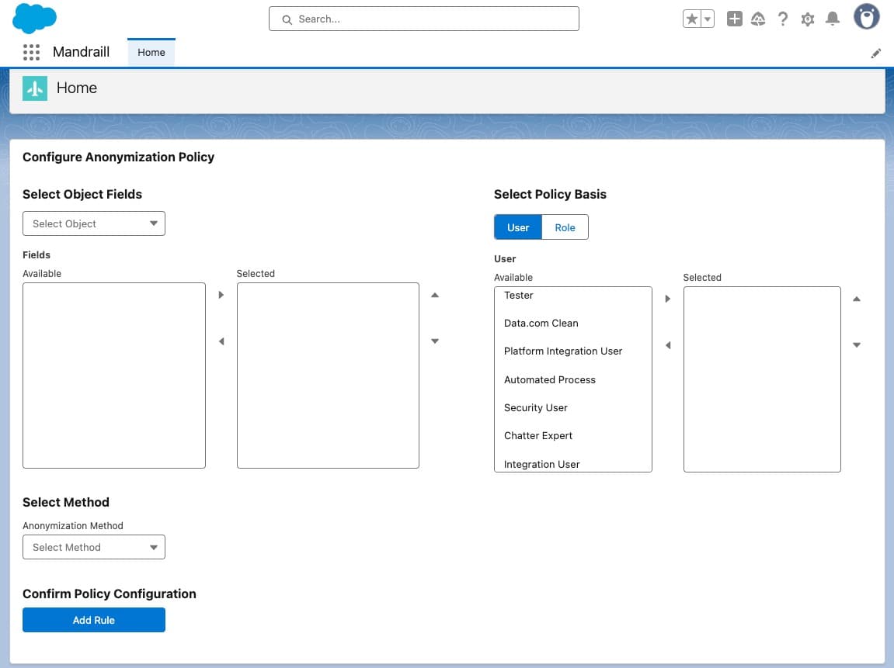Open the App Launcher grid icon
Viewport: 894px width, 668px height.
pos(31,52)
